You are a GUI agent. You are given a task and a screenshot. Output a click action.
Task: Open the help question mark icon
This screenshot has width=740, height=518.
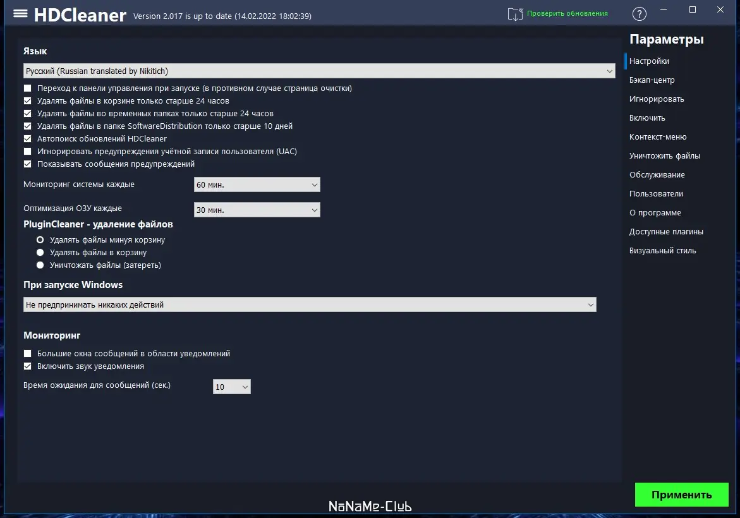point(639,14)
